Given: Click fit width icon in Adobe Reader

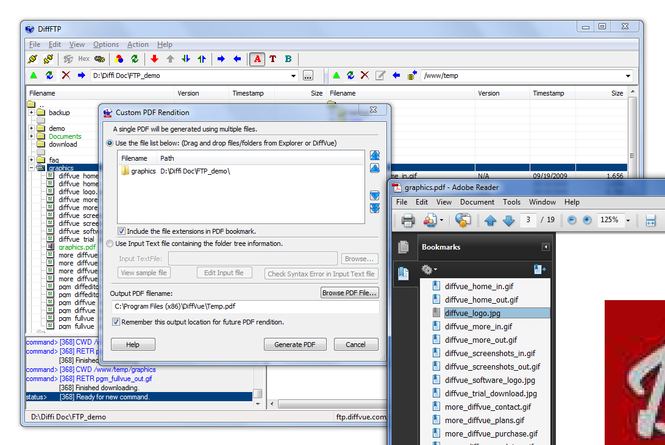Looking at the screenshot, I should tap(650, 220).
